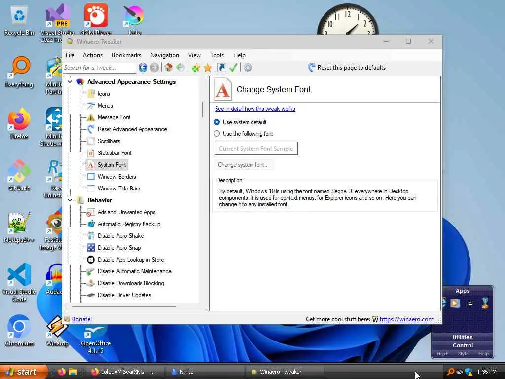The width and height of the screenshot is (505, 379).
Task: Click the Everything magnifier tray icon
Action: pos(451,372)
